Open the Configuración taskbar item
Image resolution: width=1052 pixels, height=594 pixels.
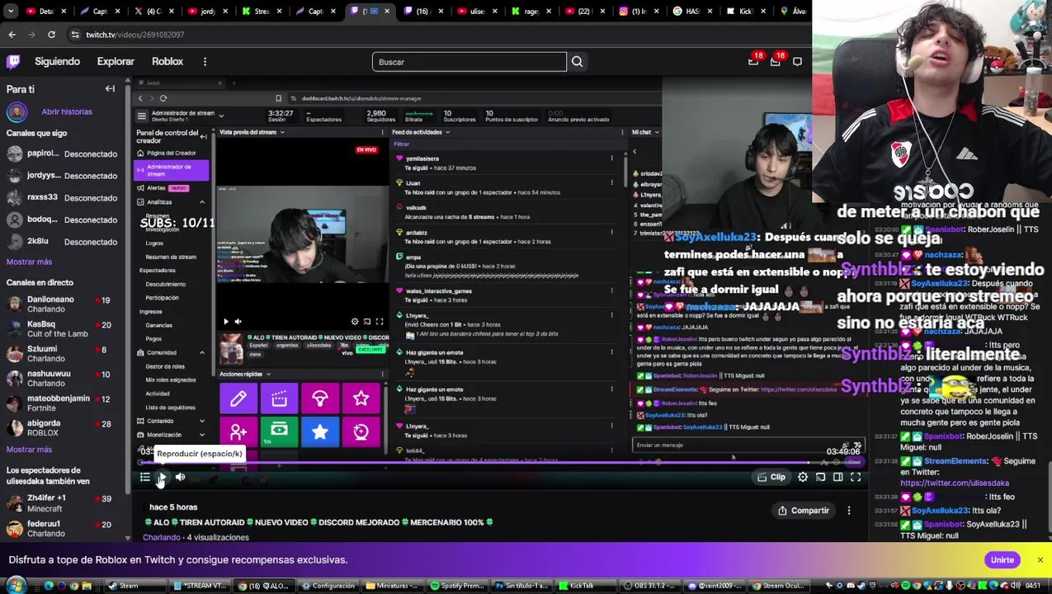(x=328, y=587)
